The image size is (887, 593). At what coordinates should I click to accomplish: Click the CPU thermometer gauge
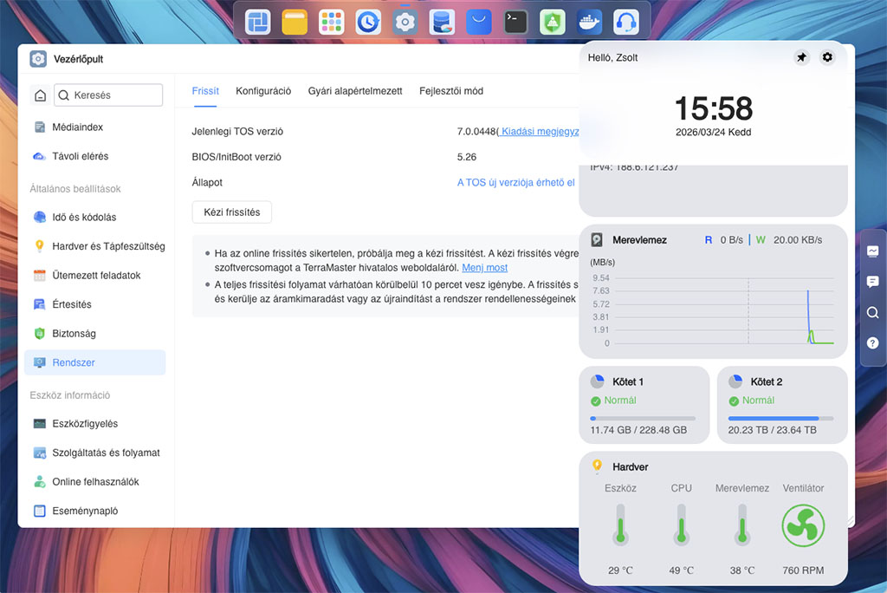pyautogui.click(x=681, y=525)
